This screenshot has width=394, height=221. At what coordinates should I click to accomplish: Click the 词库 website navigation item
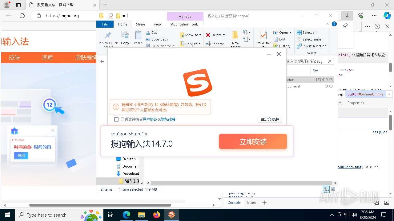point(47,58)
